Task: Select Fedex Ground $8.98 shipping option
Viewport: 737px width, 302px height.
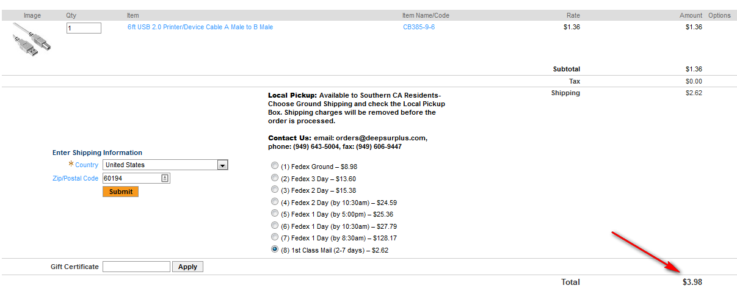Action: pos(275,166)
